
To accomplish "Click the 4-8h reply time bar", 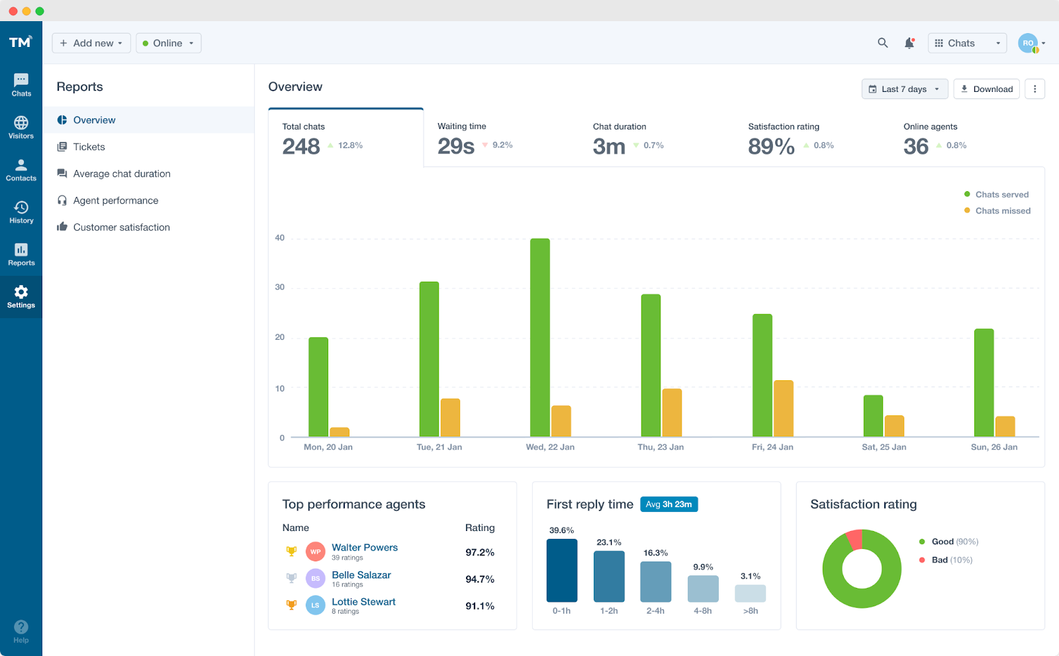I will [x=703, y=589].
